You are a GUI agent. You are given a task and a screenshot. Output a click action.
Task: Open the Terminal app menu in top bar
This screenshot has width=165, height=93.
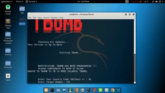point(31,2)
